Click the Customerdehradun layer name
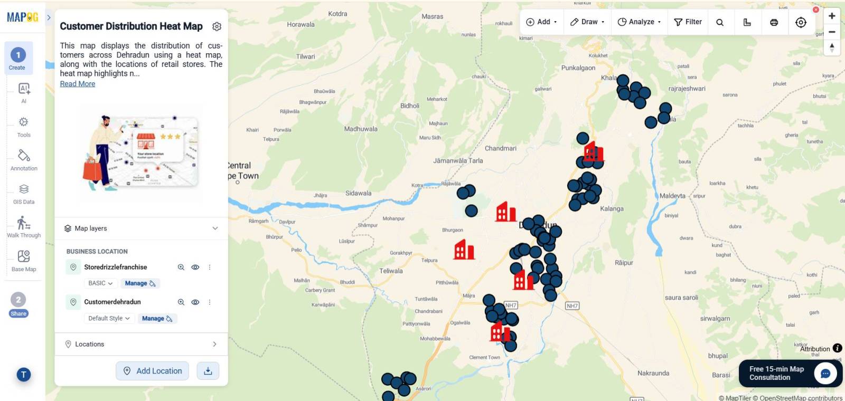This screenshot has height=401, width=845. click(112, 302)
